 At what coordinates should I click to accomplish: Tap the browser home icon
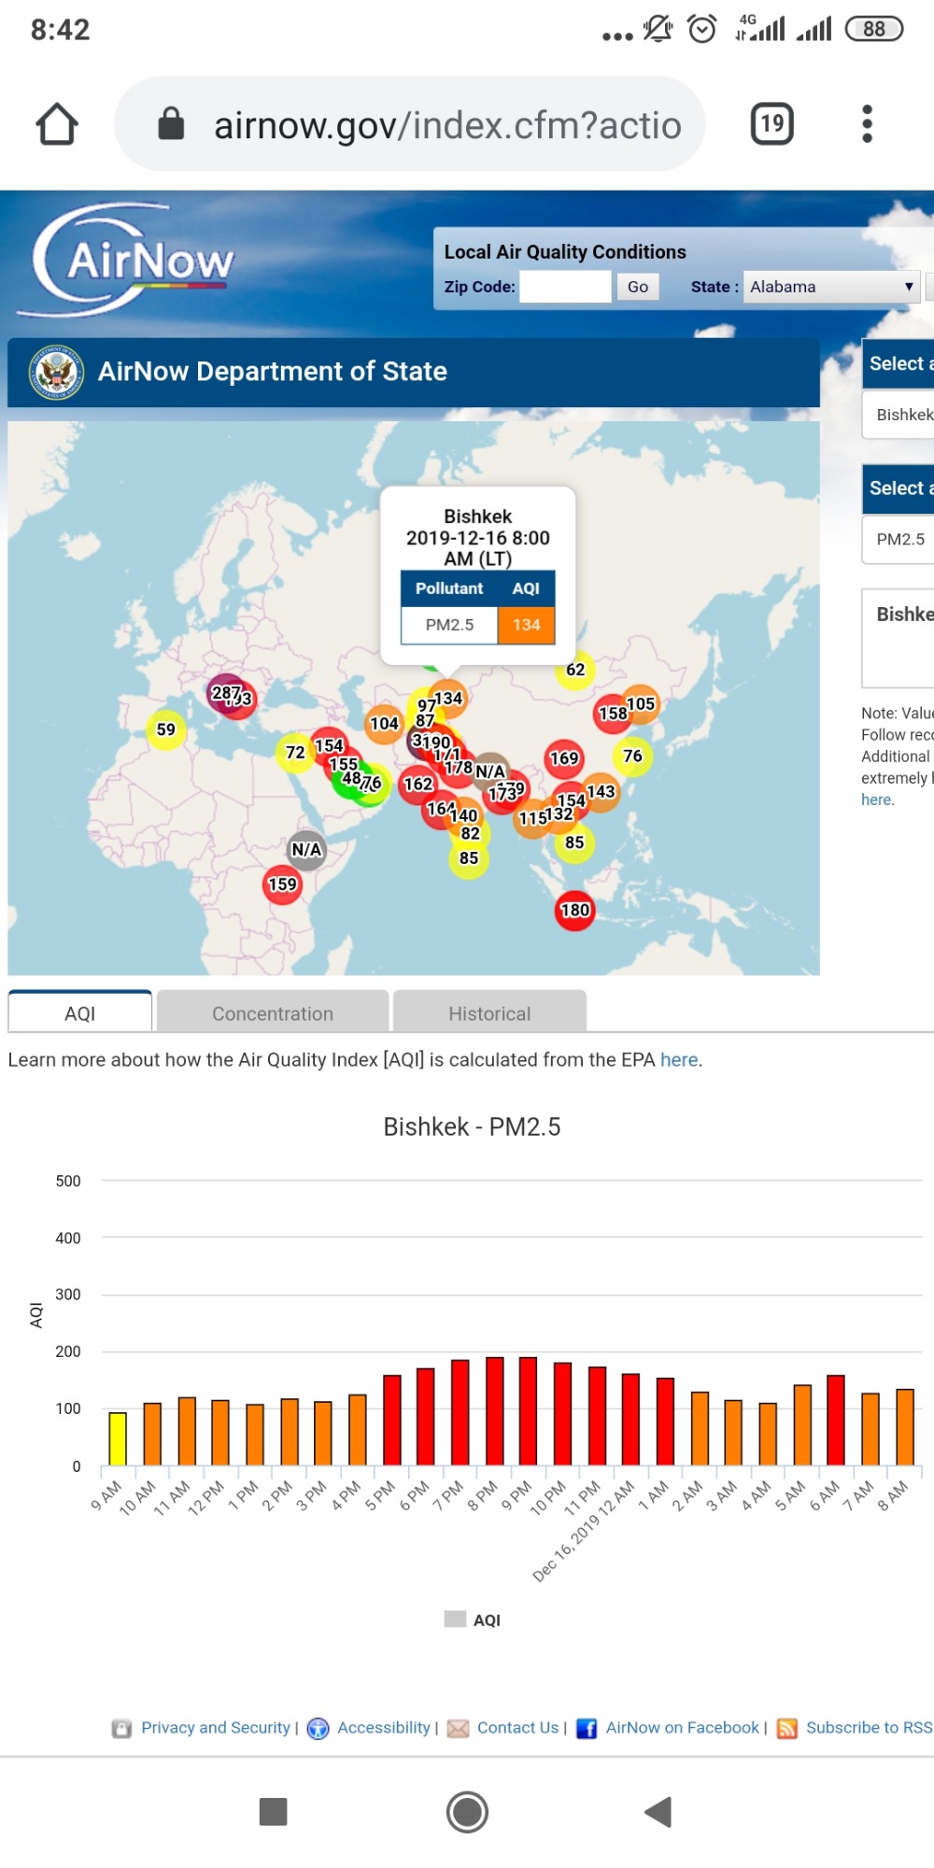point(57,124)
